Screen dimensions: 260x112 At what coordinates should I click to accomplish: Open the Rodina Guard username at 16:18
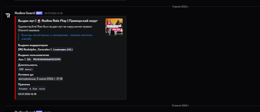25,13
